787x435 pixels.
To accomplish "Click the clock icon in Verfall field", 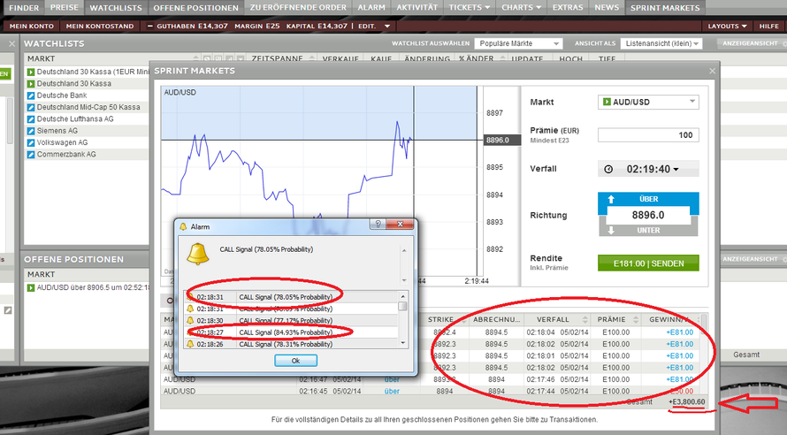I will click(608, 169).
